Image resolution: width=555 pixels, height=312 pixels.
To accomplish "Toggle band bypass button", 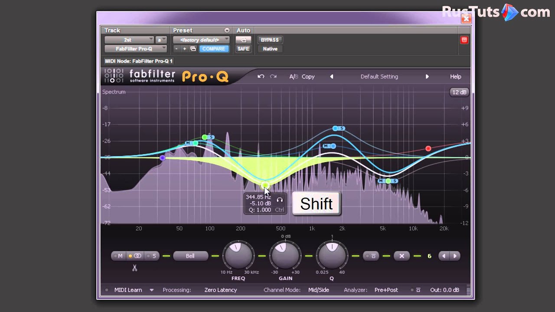I will point(371,256).
